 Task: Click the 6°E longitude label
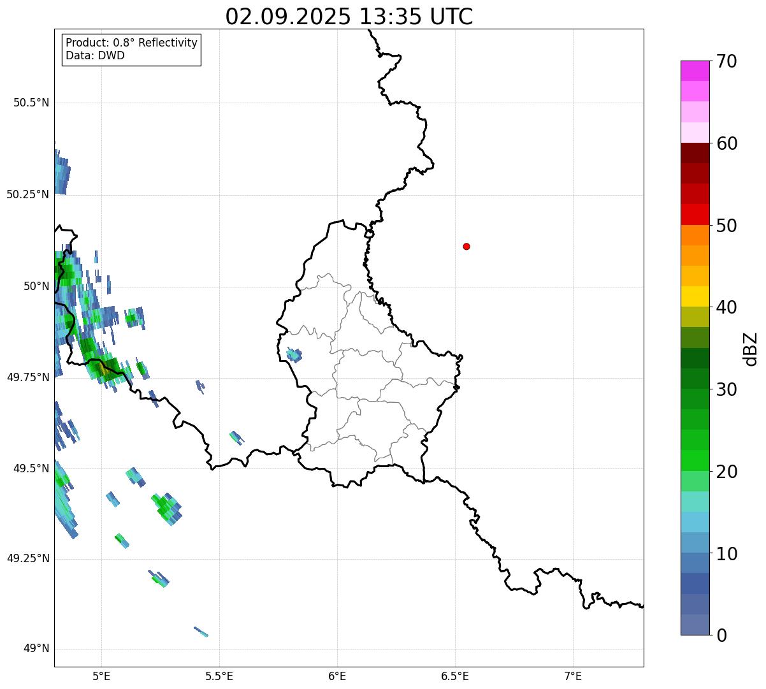337,676
